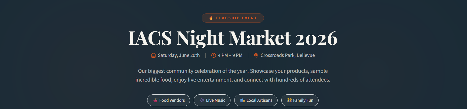
Task: Click the 4 PM – 9 PM time text
Action: point(230,55)
